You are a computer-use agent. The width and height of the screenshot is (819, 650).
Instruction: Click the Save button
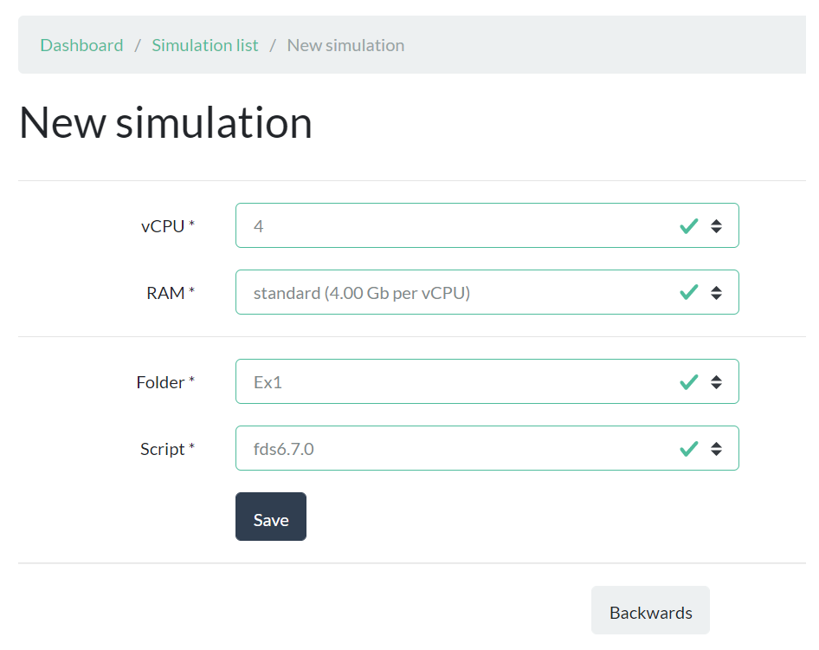click(x=271, y=517)
